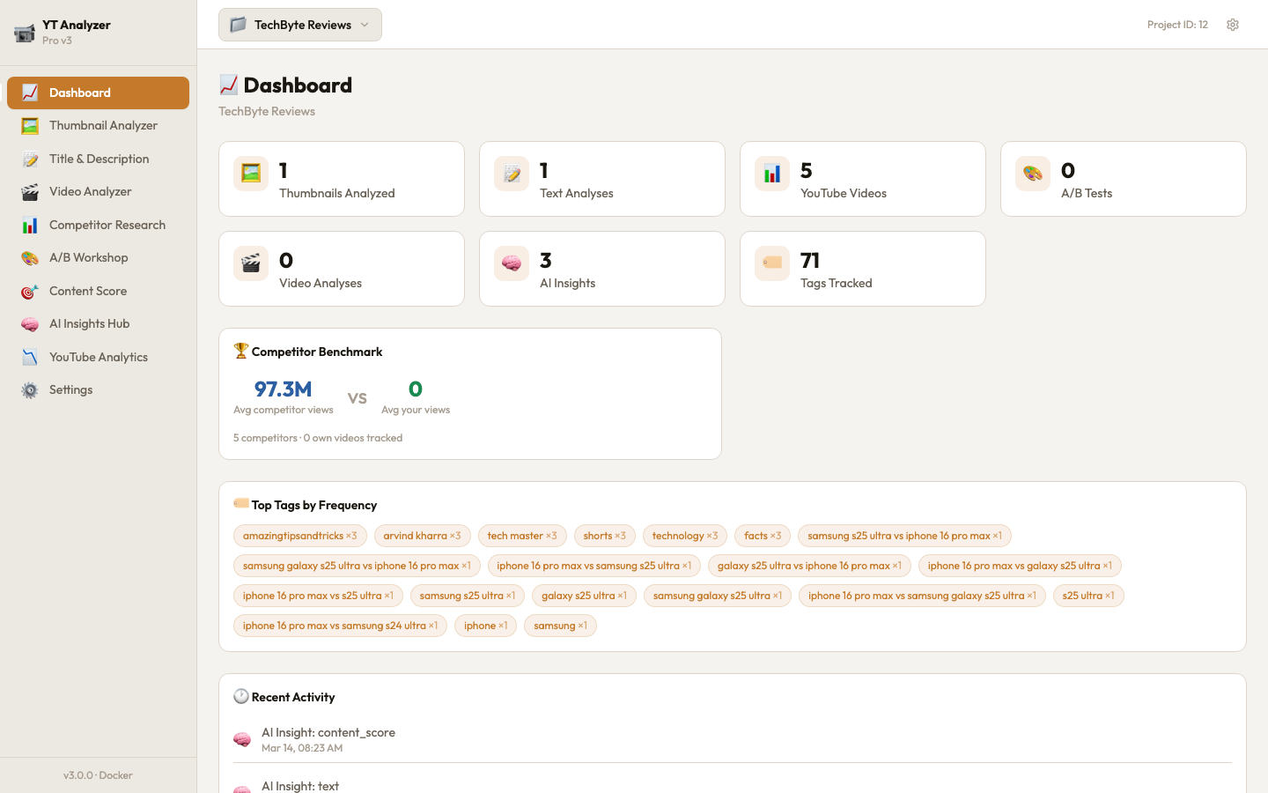Viewport: 1268px width, 793px height.
Task: Click the Competitor Benchmark trophy icon
Action: coord(241,351)
